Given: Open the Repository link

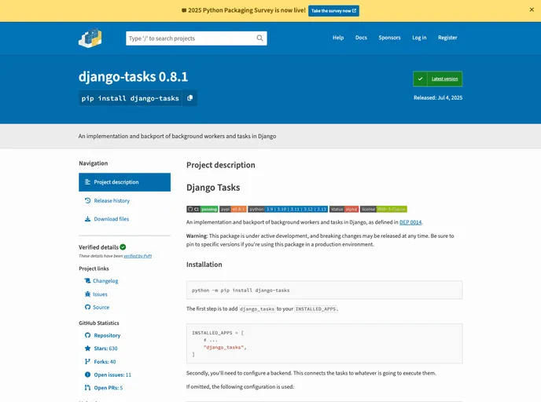Looking at the screenshot, I should point(107,335).
